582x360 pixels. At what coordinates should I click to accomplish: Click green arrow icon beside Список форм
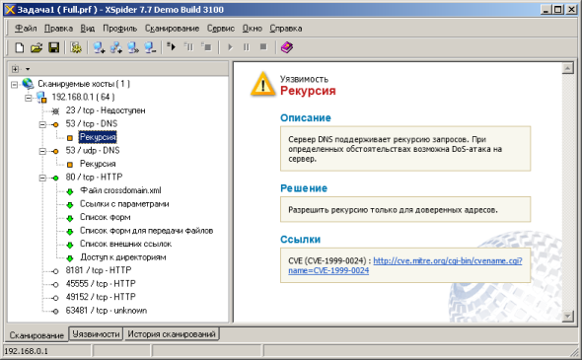tap(70, 218)
